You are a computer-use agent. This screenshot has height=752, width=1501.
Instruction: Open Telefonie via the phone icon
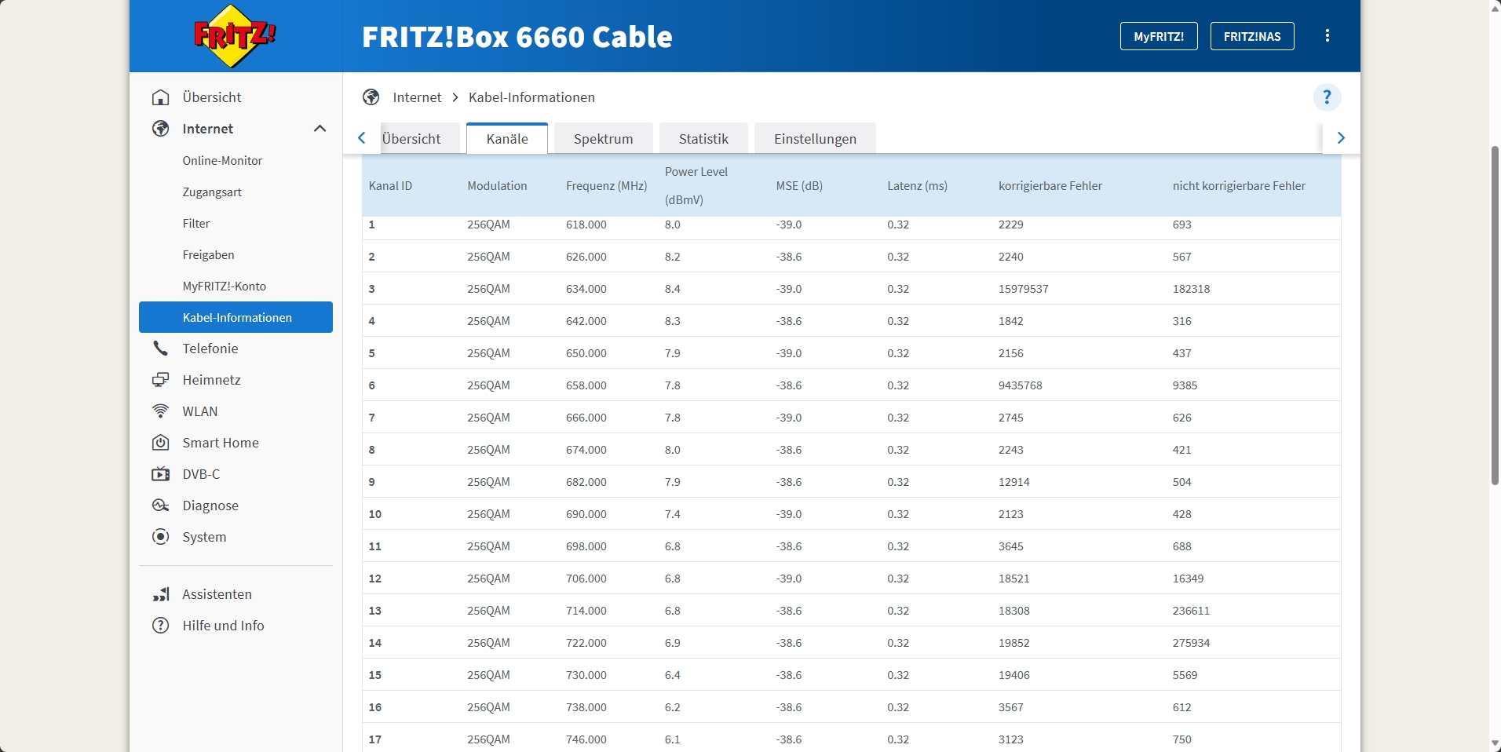pyautogui.click(x=160, y=348)
